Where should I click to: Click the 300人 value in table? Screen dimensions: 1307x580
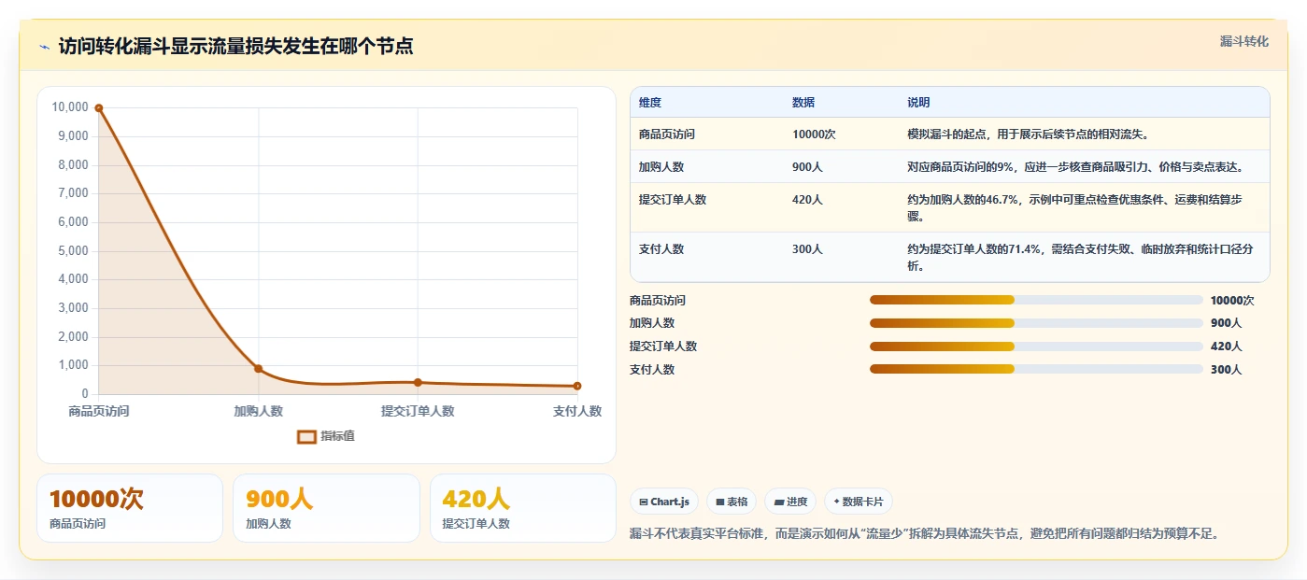click(x=807, y=249)
